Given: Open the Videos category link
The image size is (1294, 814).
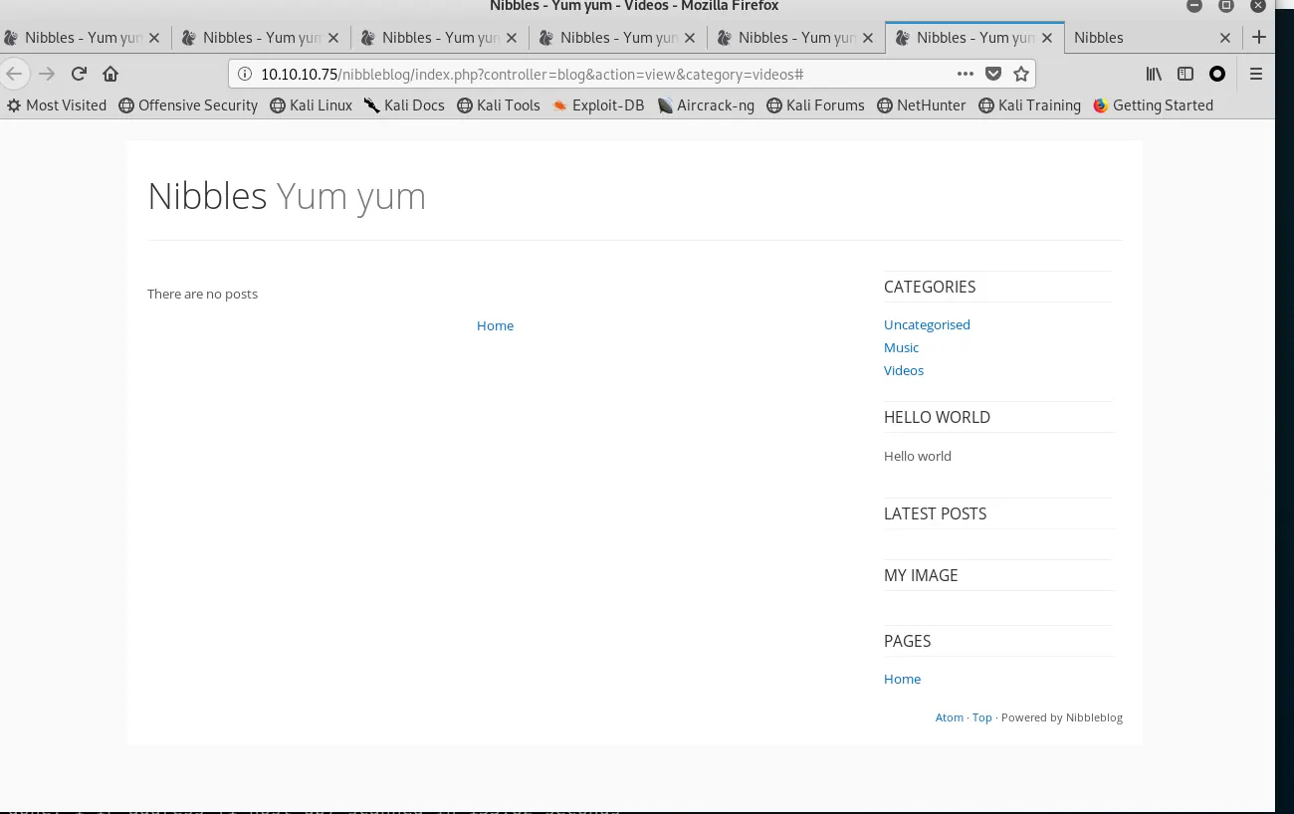Looking at the screenshot, I should tap(904, 370).
